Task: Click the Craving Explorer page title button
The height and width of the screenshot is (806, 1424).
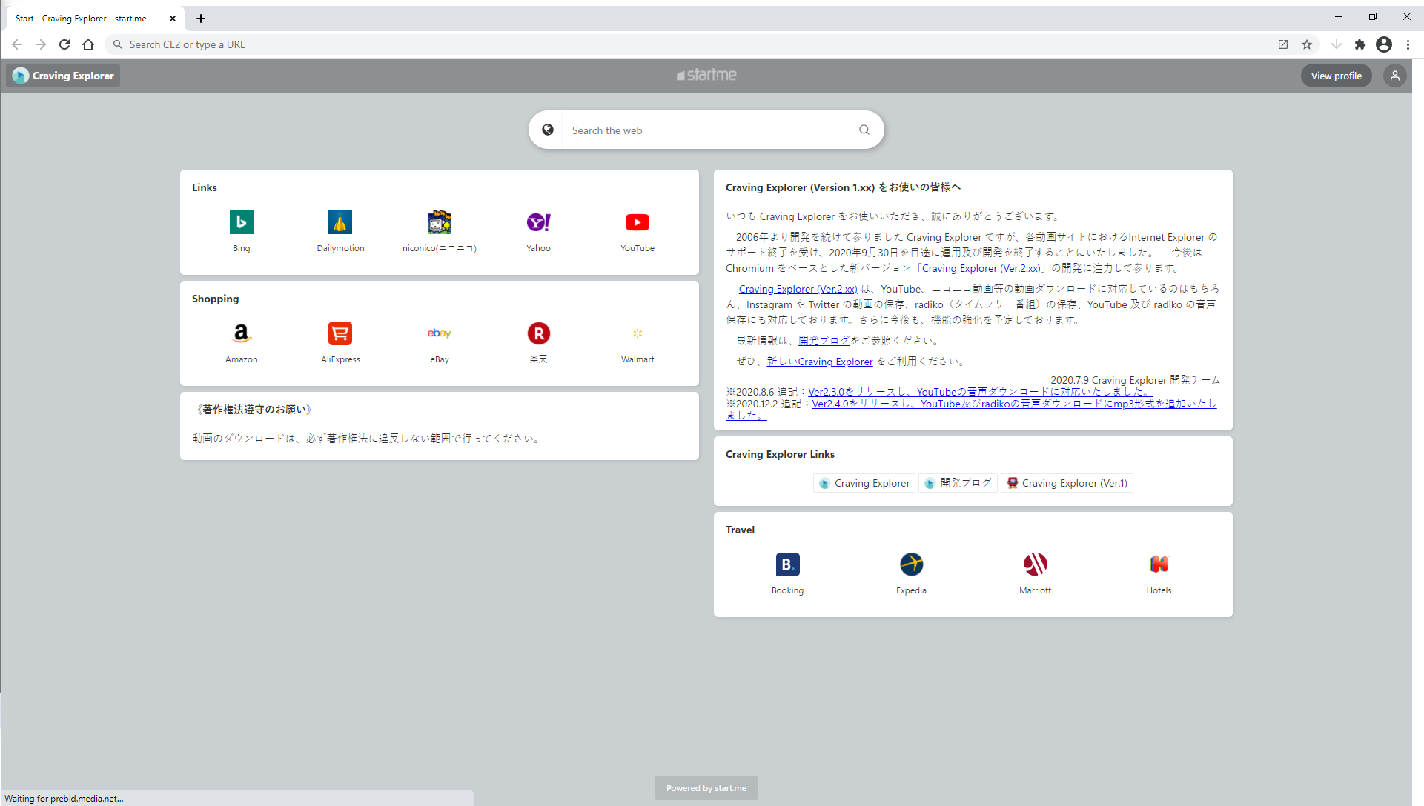Action: (x=64, y=76)
